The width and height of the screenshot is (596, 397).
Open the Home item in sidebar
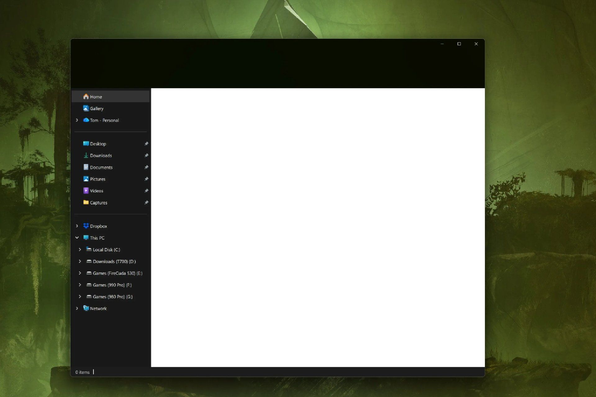click(96, 97)
